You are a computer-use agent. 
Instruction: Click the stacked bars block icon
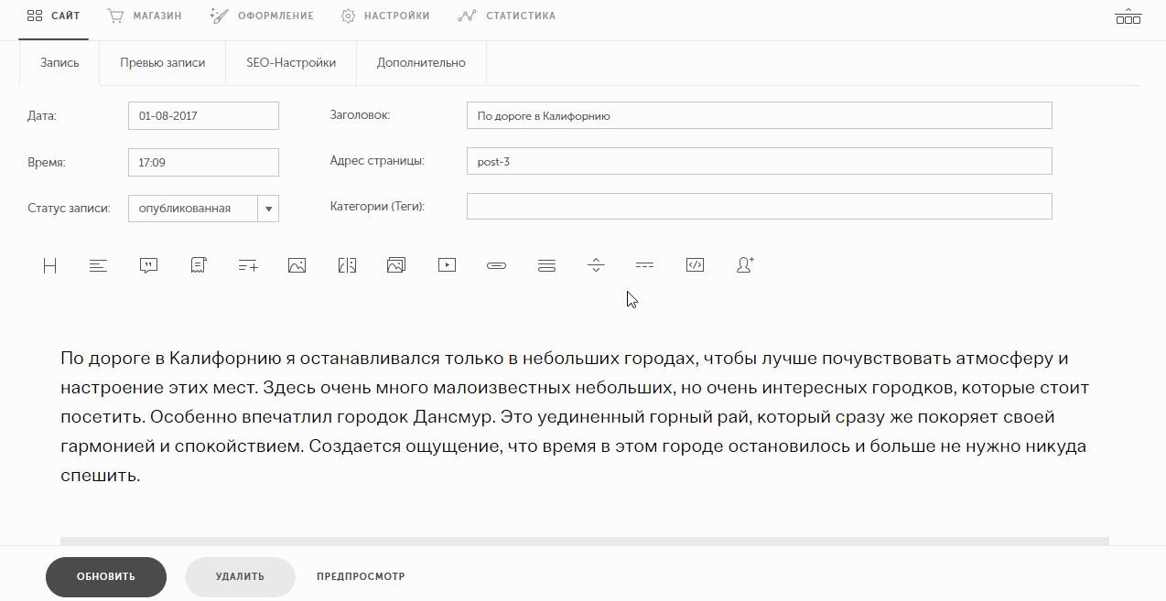click(546, 265)
